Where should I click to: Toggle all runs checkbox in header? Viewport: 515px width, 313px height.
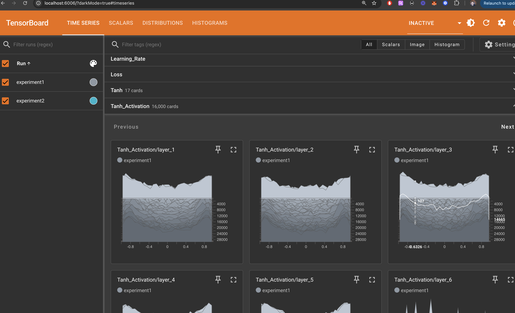(5, 64)
